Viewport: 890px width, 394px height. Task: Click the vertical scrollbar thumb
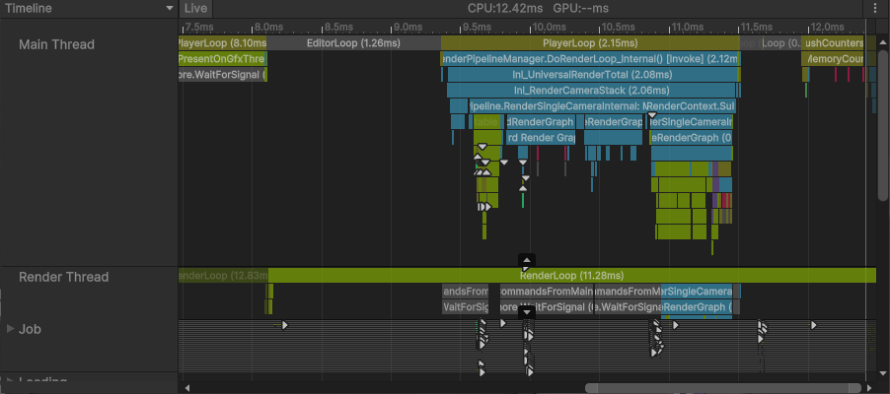pos(883,118)
